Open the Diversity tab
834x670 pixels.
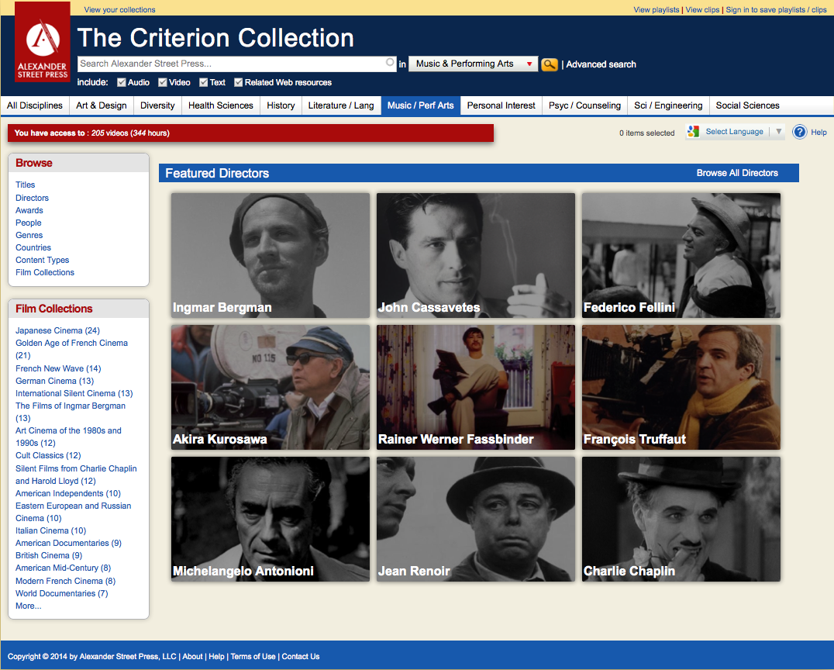(157, 105)
